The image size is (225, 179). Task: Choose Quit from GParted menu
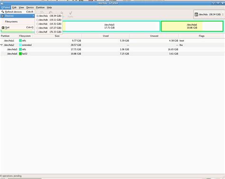18,27
